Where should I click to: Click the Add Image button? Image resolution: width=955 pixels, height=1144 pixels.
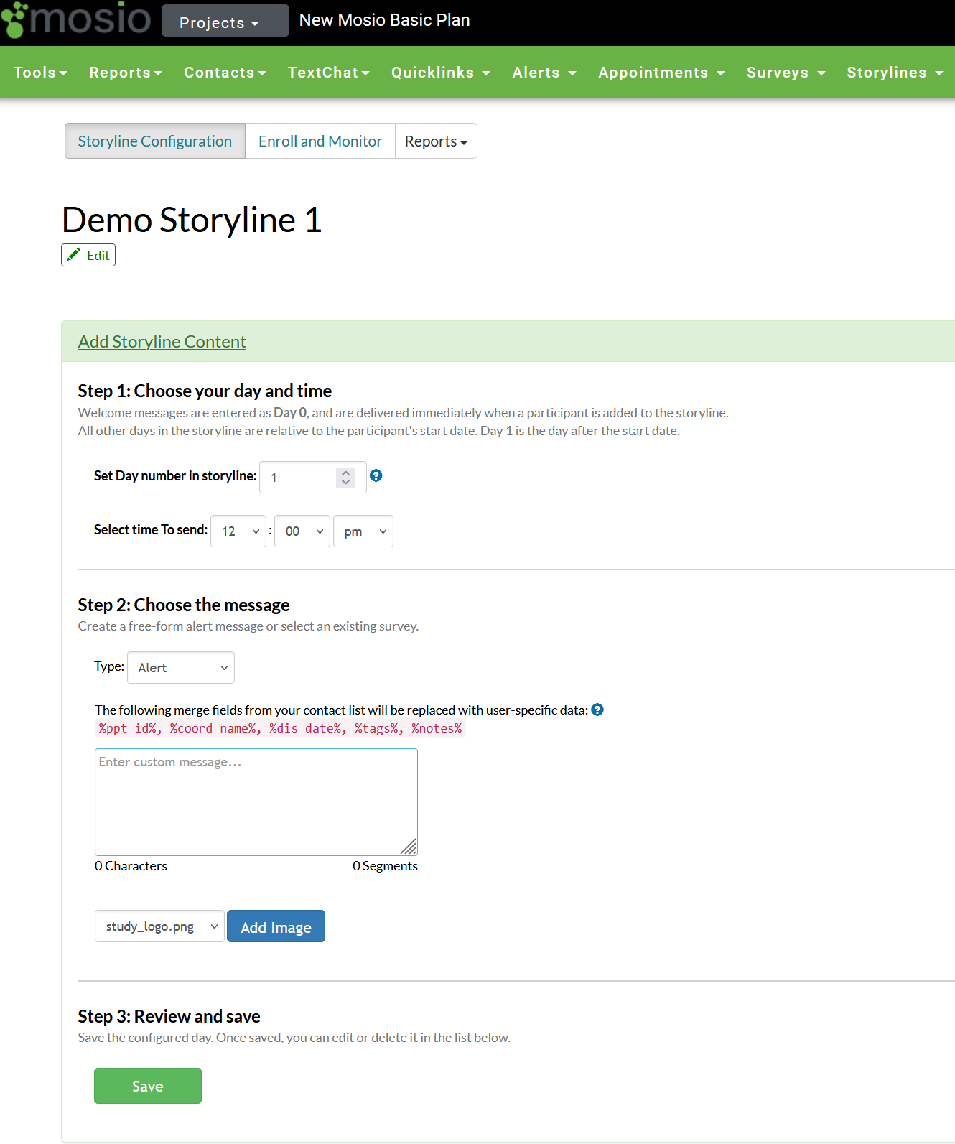[x=276, y=926]
